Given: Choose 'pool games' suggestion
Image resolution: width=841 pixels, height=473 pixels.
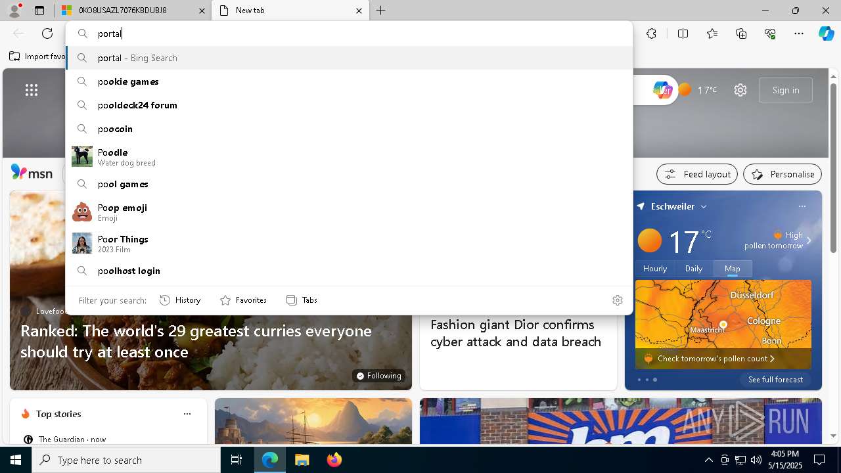Looking at the screenshot, I should [x=349, y=184].
